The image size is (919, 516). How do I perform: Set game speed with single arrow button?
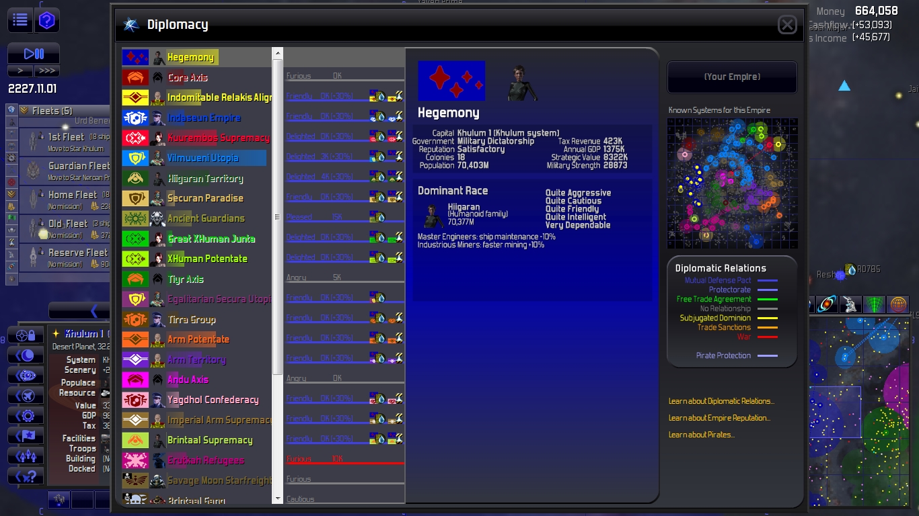point(20,71)
